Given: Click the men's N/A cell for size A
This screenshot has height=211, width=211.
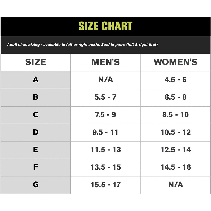Looking at the screenshot, I should [x=105, y=80].
